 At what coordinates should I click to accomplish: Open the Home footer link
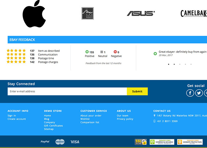coord(47,115)
